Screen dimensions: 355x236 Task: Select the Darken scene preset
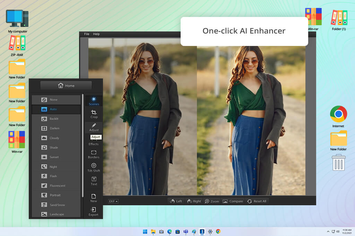(x=56, y=129)
